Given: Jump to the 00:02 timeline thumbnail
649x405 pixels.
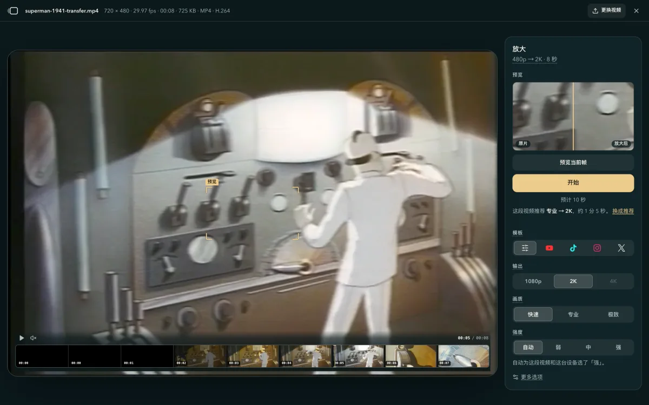Looking at the screenshot, I should pyautogui.click(x=200, y=356).
